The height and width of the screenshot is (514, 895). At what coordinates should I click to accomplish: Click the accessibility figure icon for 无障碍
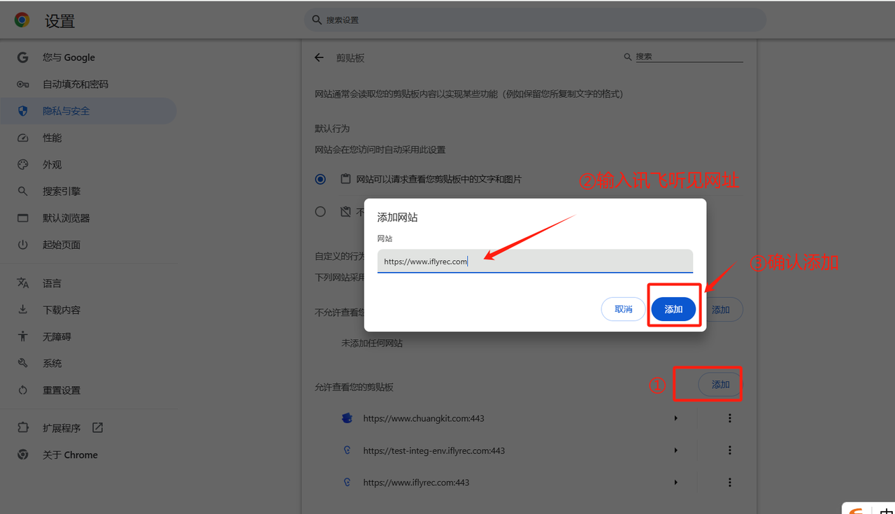23,336
